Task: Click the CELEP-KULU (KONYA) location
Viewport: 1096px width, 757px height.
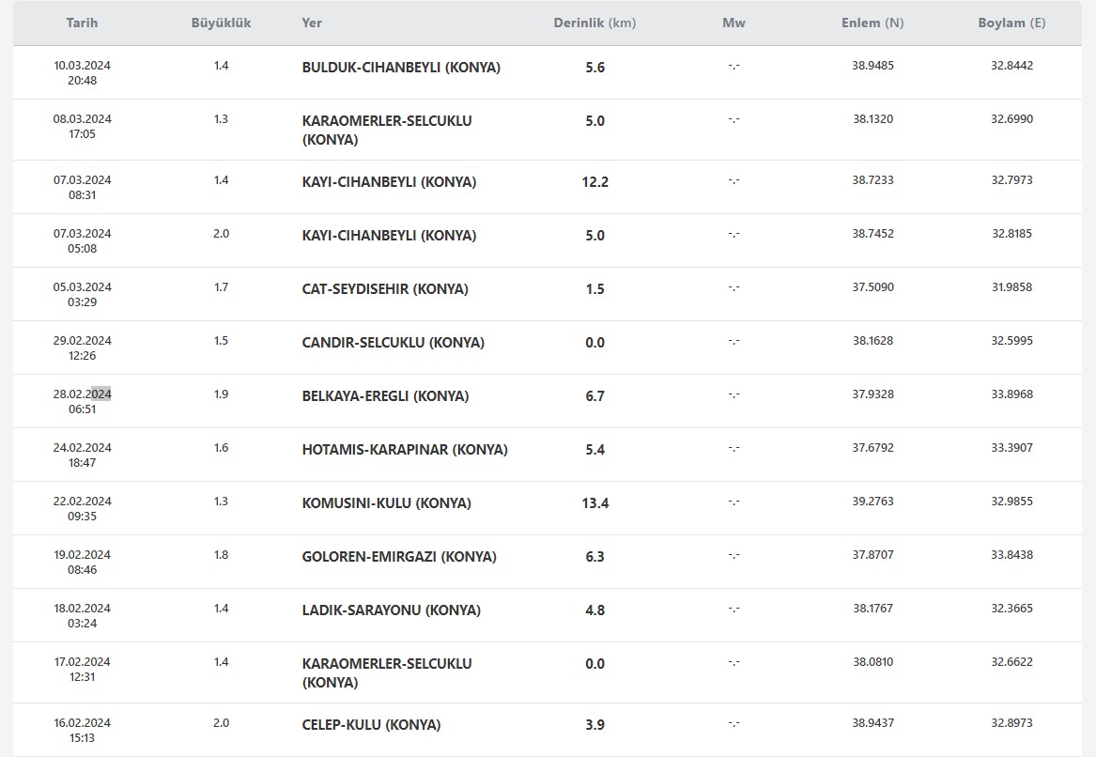Action: click(371, 725)
